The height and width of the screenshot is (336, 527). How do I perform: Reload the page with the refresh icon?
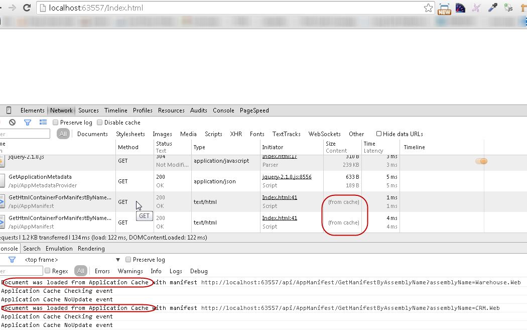(27, 8)
